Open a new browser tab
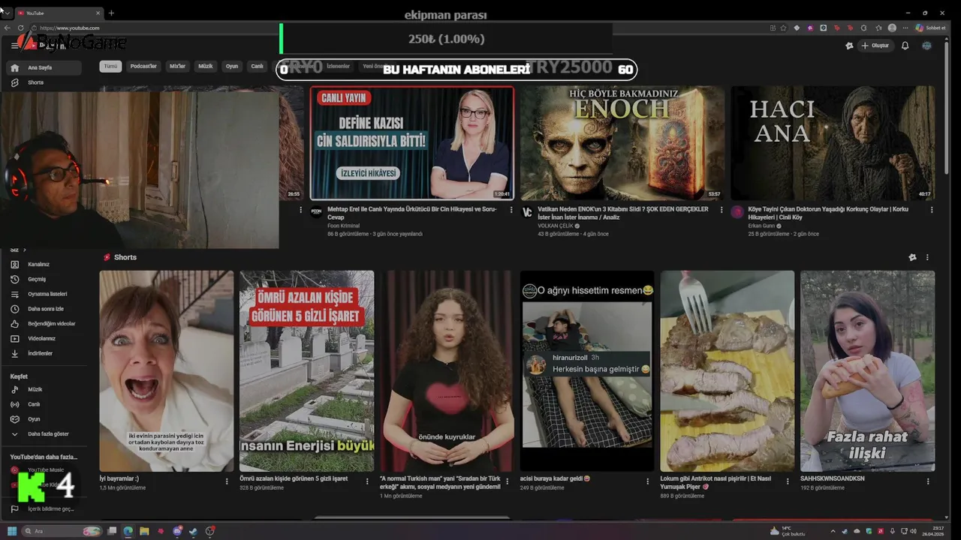This screenshot has height=540, width=961. click(x=111, y=13)
